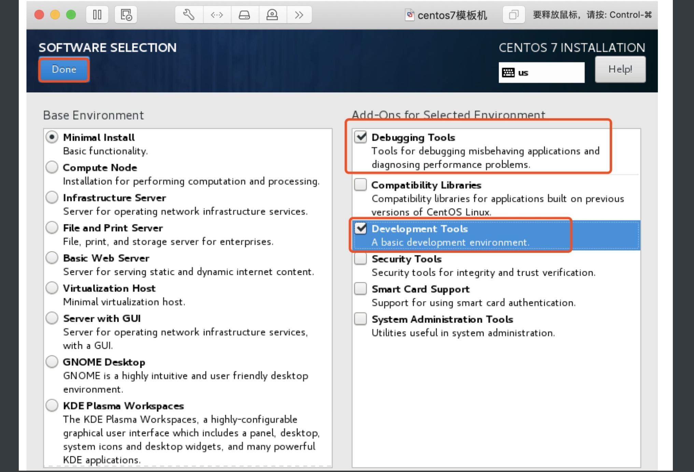Click the keyboard icon beside 'us'
This screenshot has height=472, width=694.
click(x=508, y=73)
